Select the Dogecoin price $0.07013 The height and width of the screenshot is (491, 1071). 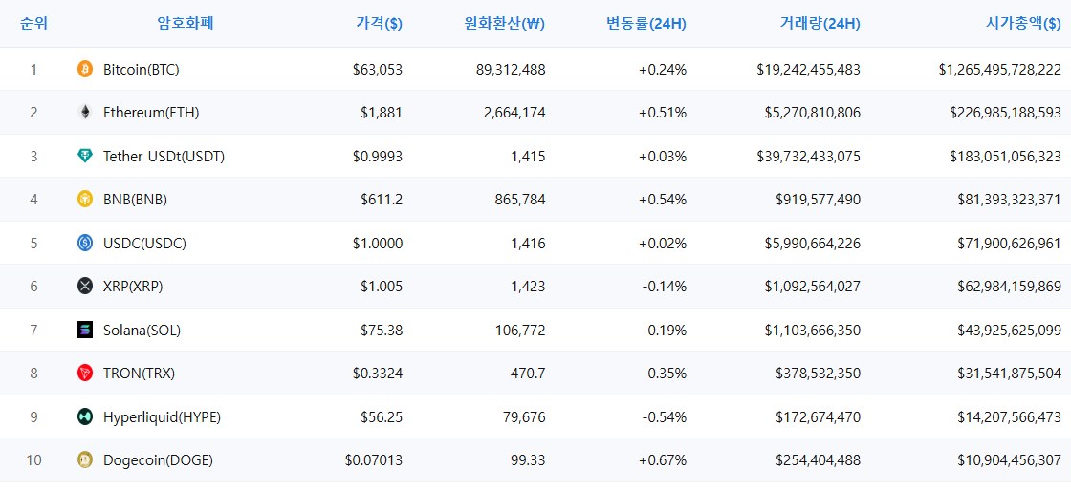(374, 460)
